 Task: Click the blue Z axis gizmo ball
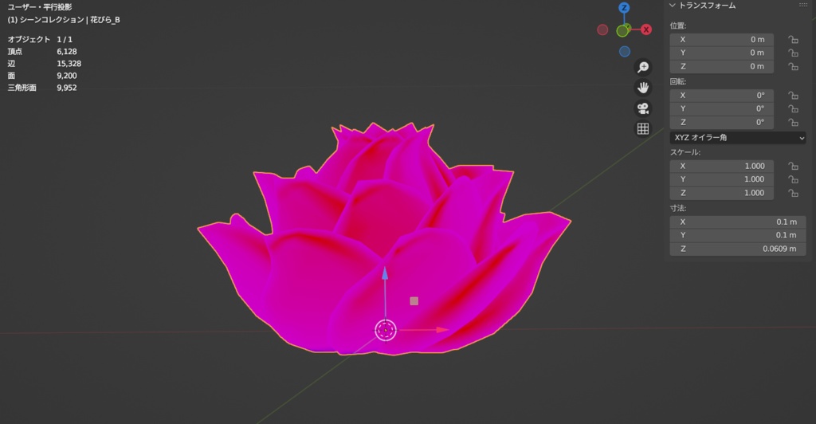pyautogui.click(x=624, y=8)
